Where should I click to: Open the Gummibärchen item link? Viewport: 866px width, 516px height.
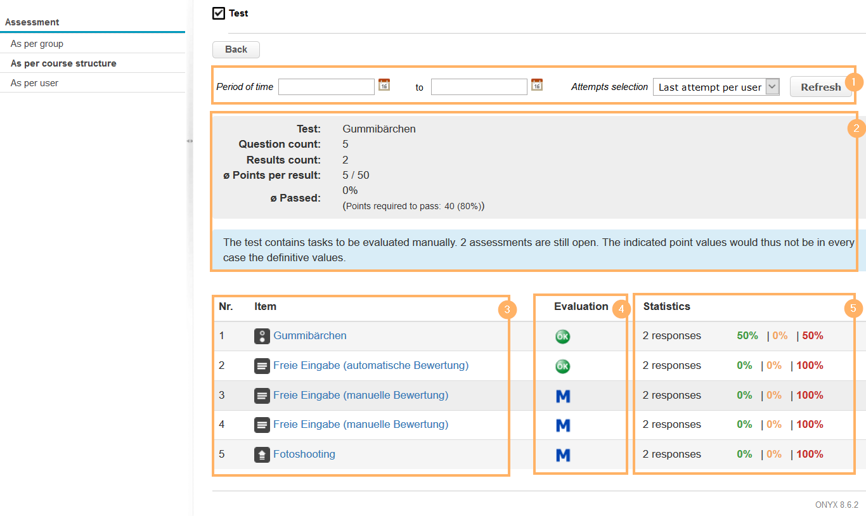point(310,336)
